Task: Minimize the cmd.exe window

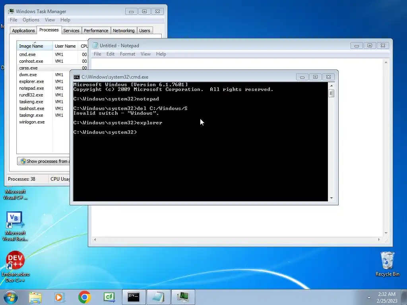Action: [302, 77]
